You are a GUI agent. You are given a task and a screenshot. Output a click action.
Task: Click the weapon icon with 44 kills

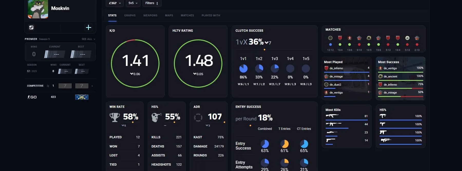tap(334, 124)
